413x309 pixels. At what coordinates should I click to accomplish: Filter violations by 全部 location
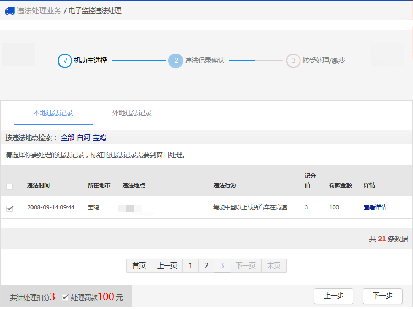point(68,137)
